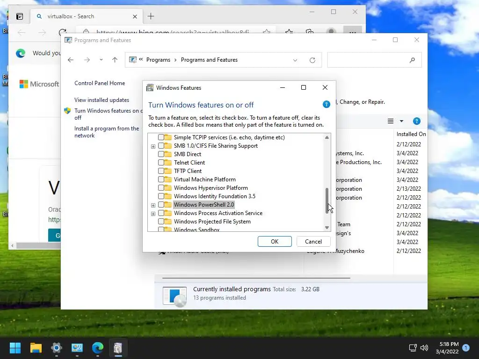Open View installed updates link
The height and width of the screenshot is (359, 479).
pyautogui.click(x=102, y=100)
